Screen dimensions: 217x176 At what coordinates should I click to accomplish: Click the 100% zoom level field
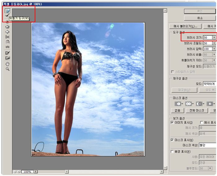27,172
